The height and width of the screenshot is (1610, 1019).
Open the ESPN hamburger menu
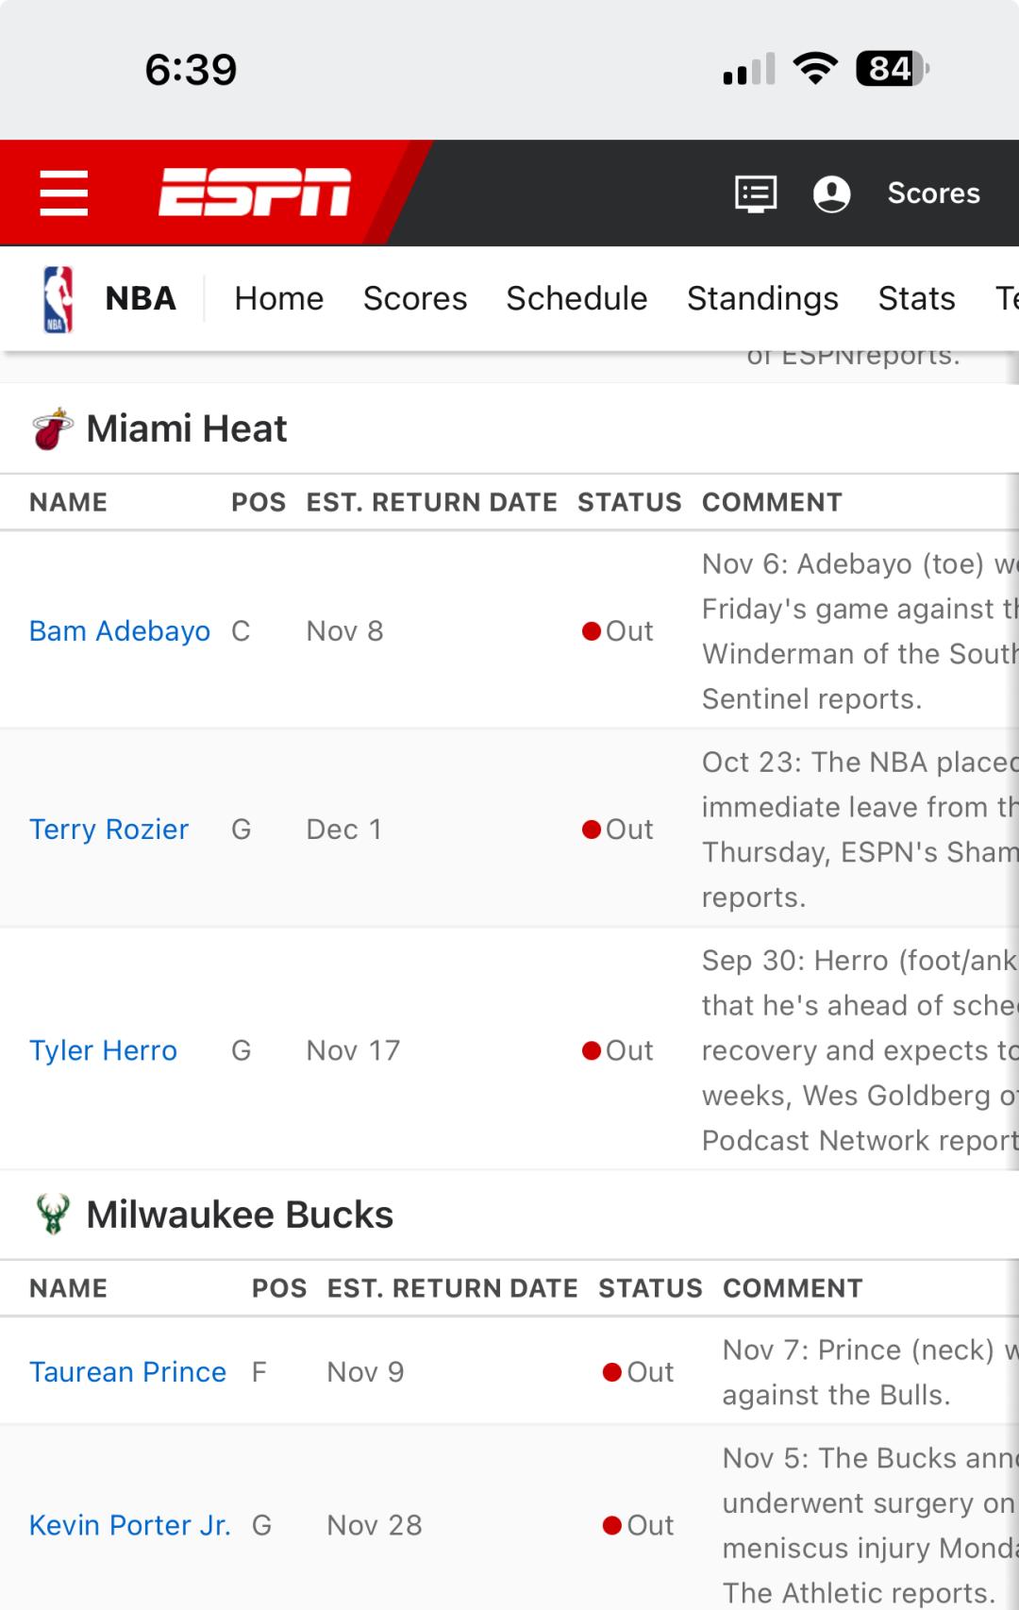64,193
